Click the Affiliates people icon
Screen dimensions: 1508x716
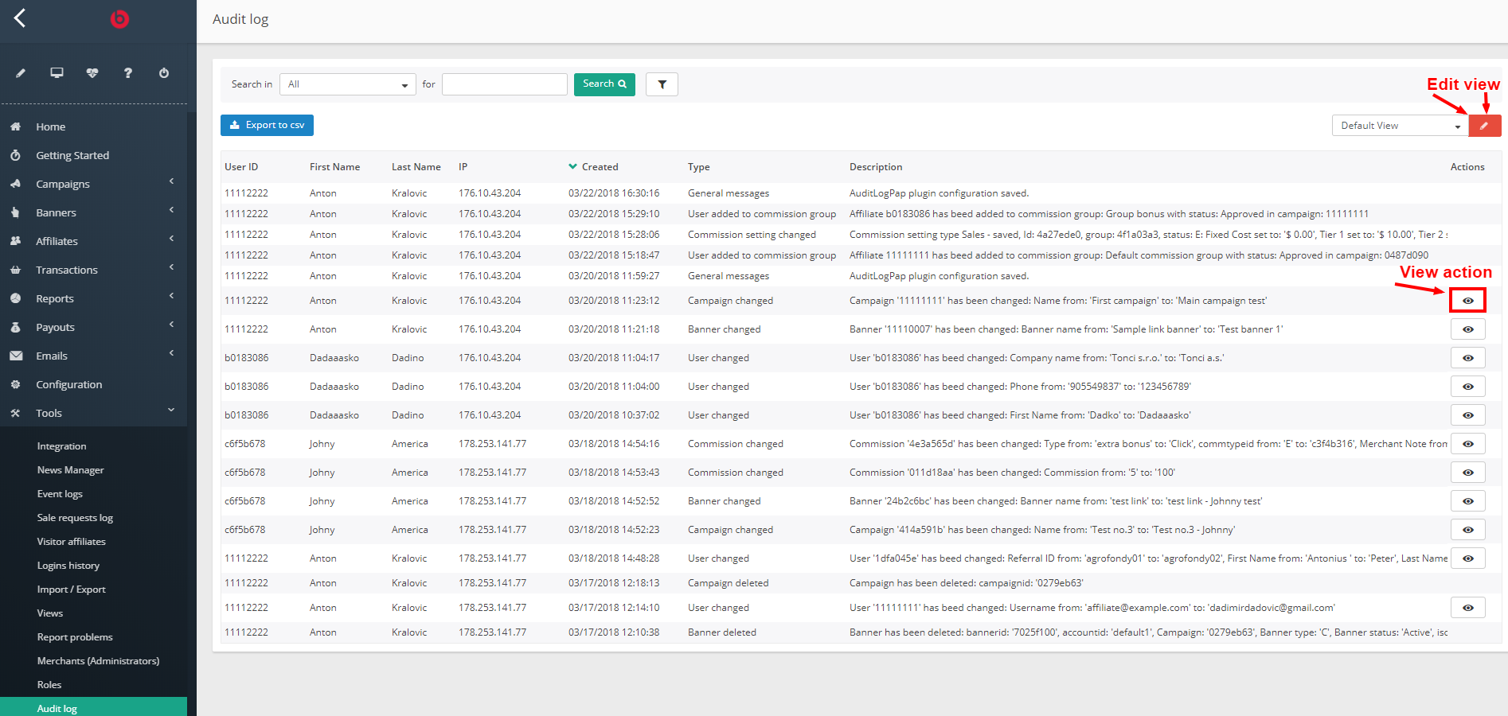(15, 241)
